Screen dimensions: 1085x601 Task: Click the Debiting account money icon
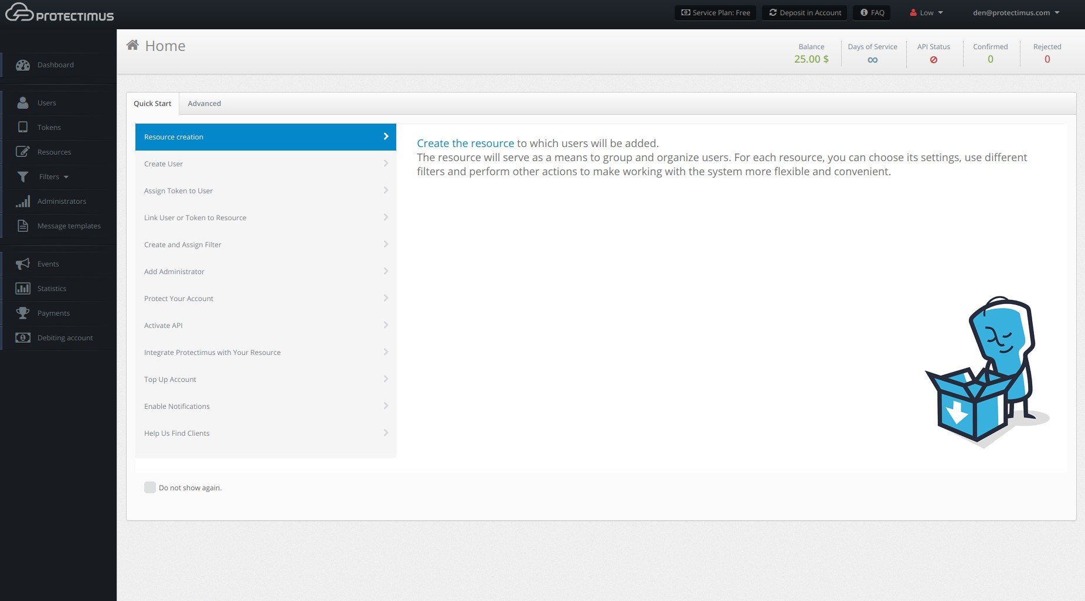click(x=23, y=337)
